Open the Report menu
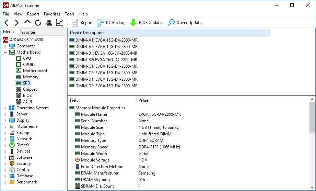Image resolution: width=316 pixels, height=191 pixels. click(33, 14)
